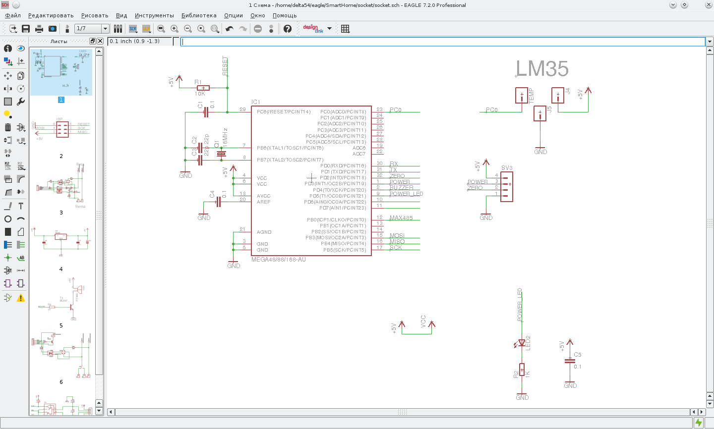Click the Redraw zoom icon

[201, 29]
